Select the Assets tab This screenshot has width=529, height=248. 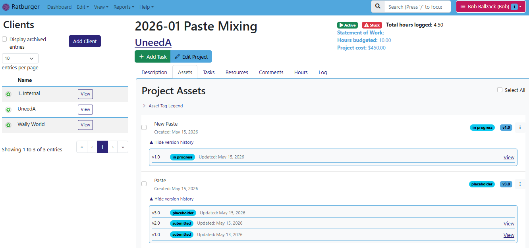tap(185, 72)
